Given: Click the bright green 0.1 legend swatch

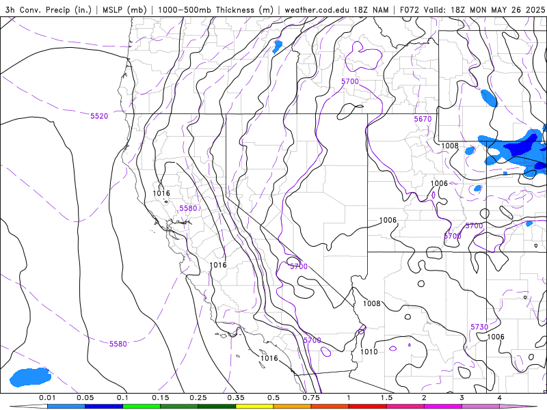Looking at the screenshot, I should 142,407.
